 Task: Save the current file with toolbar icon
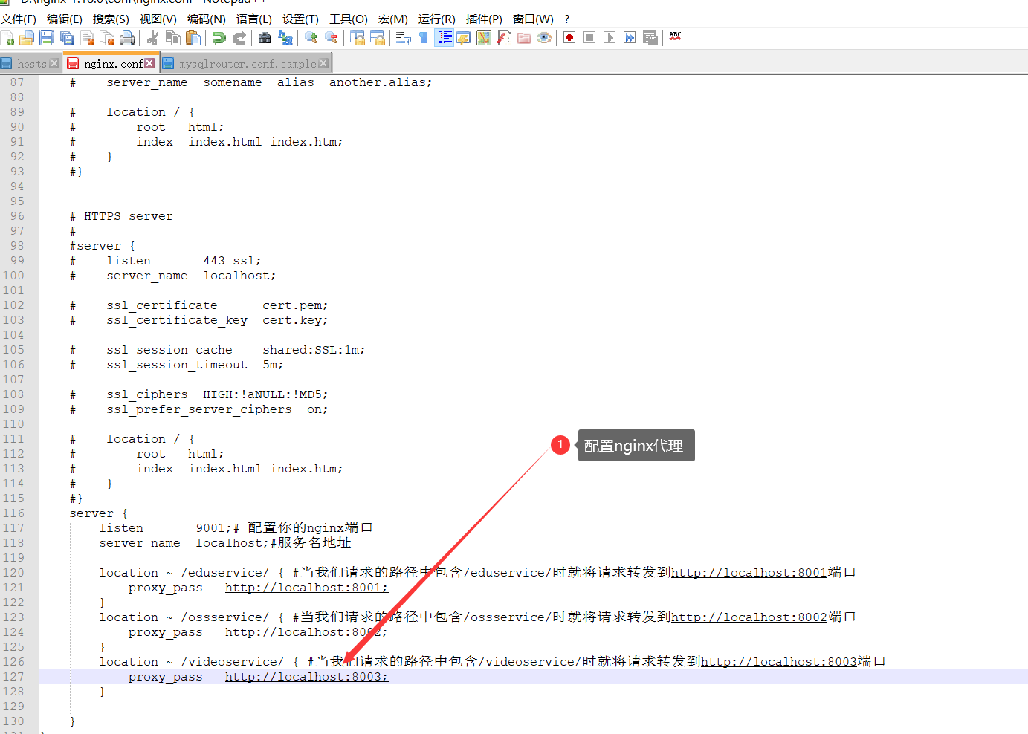(x=47, y=38)
